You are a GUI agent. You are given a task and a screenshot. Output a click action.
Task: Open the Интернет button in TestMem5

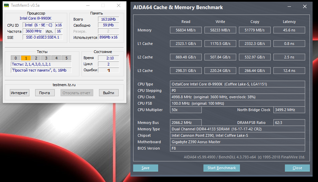20,93
